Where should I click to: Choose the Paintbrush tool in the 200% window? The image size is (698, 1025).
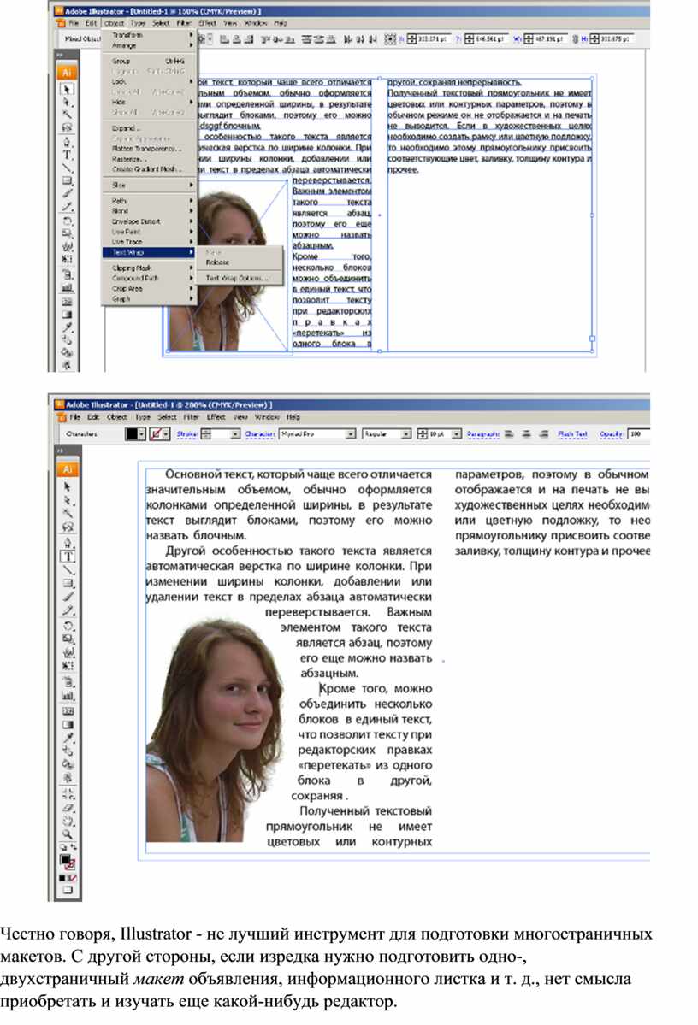tap(68, 598)
